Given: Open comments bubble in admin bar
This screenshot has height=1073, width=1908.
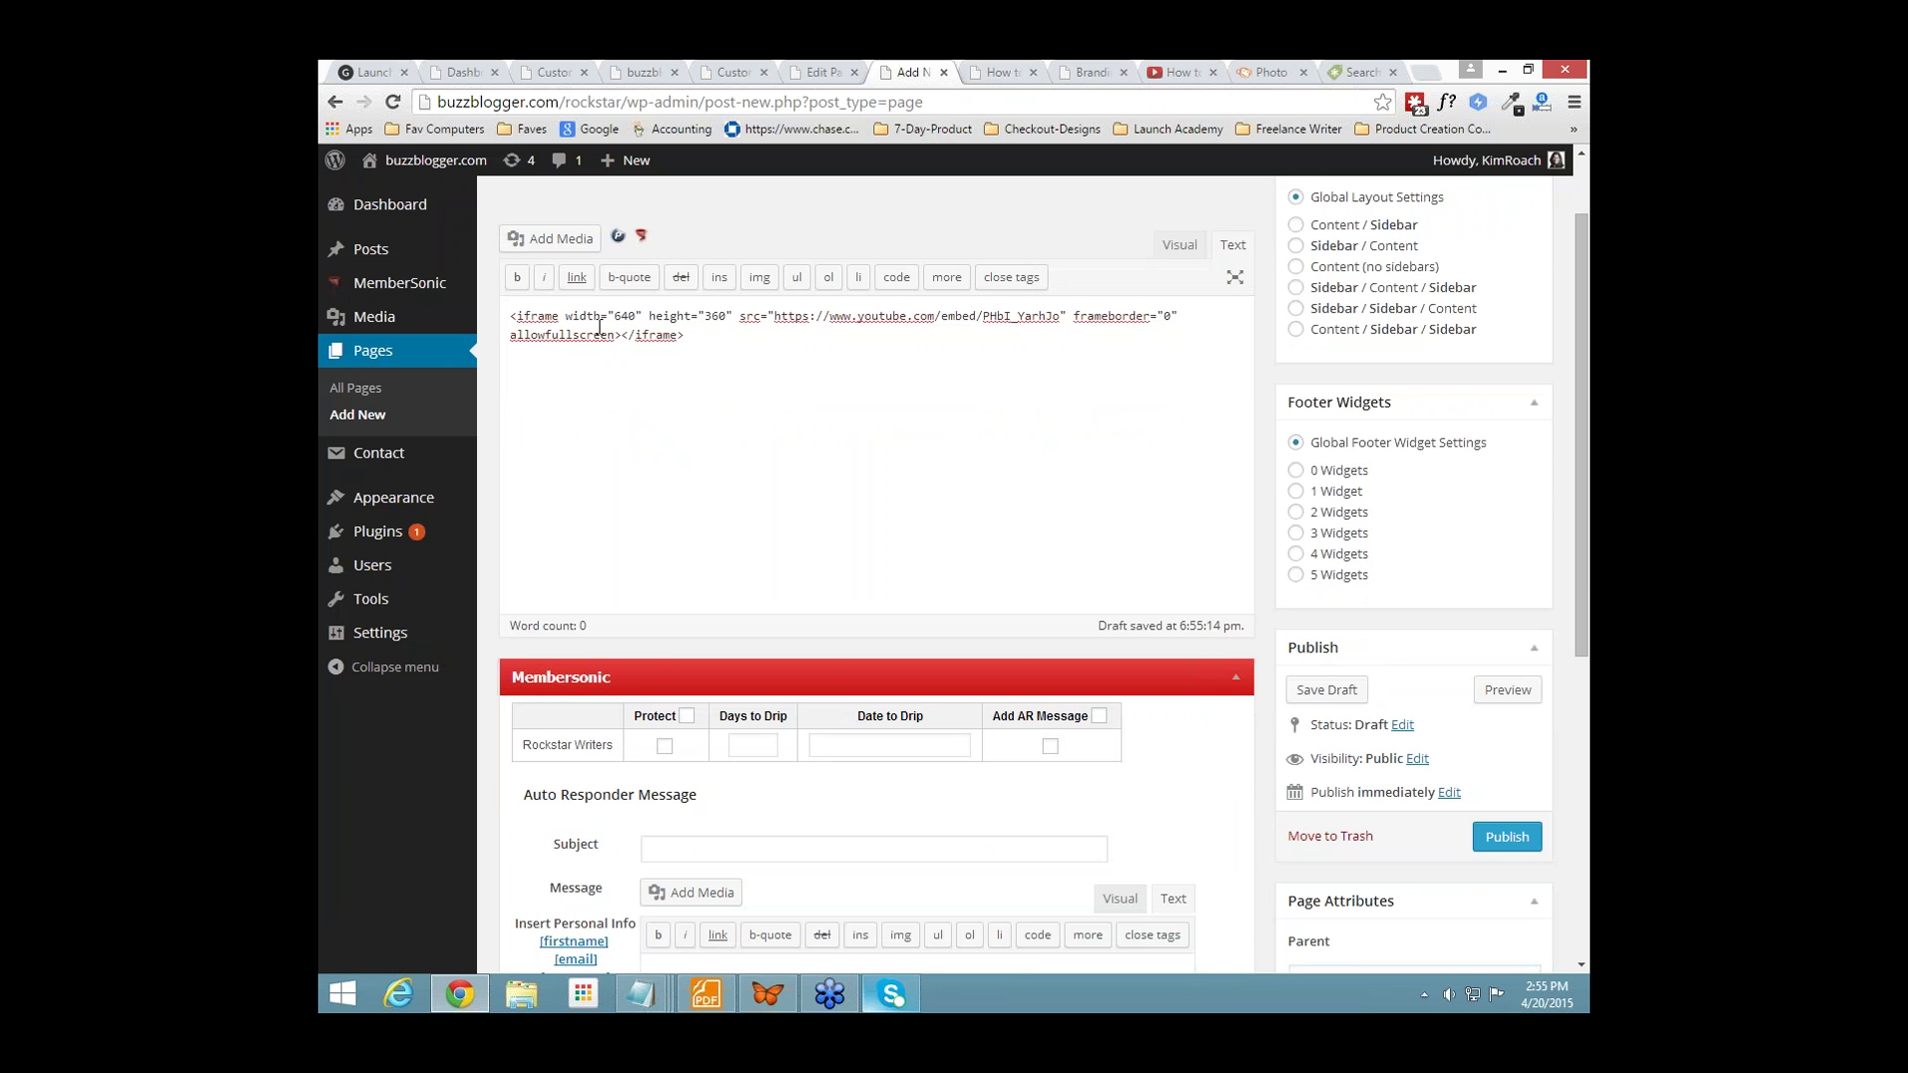Looking at the screenshot, I should point(567,160).
